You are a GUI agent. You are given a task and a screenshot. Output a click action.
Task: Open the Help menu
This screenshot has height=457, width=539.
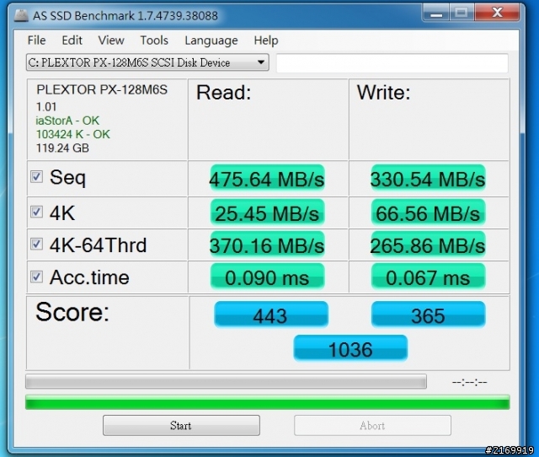coord(266,40)
